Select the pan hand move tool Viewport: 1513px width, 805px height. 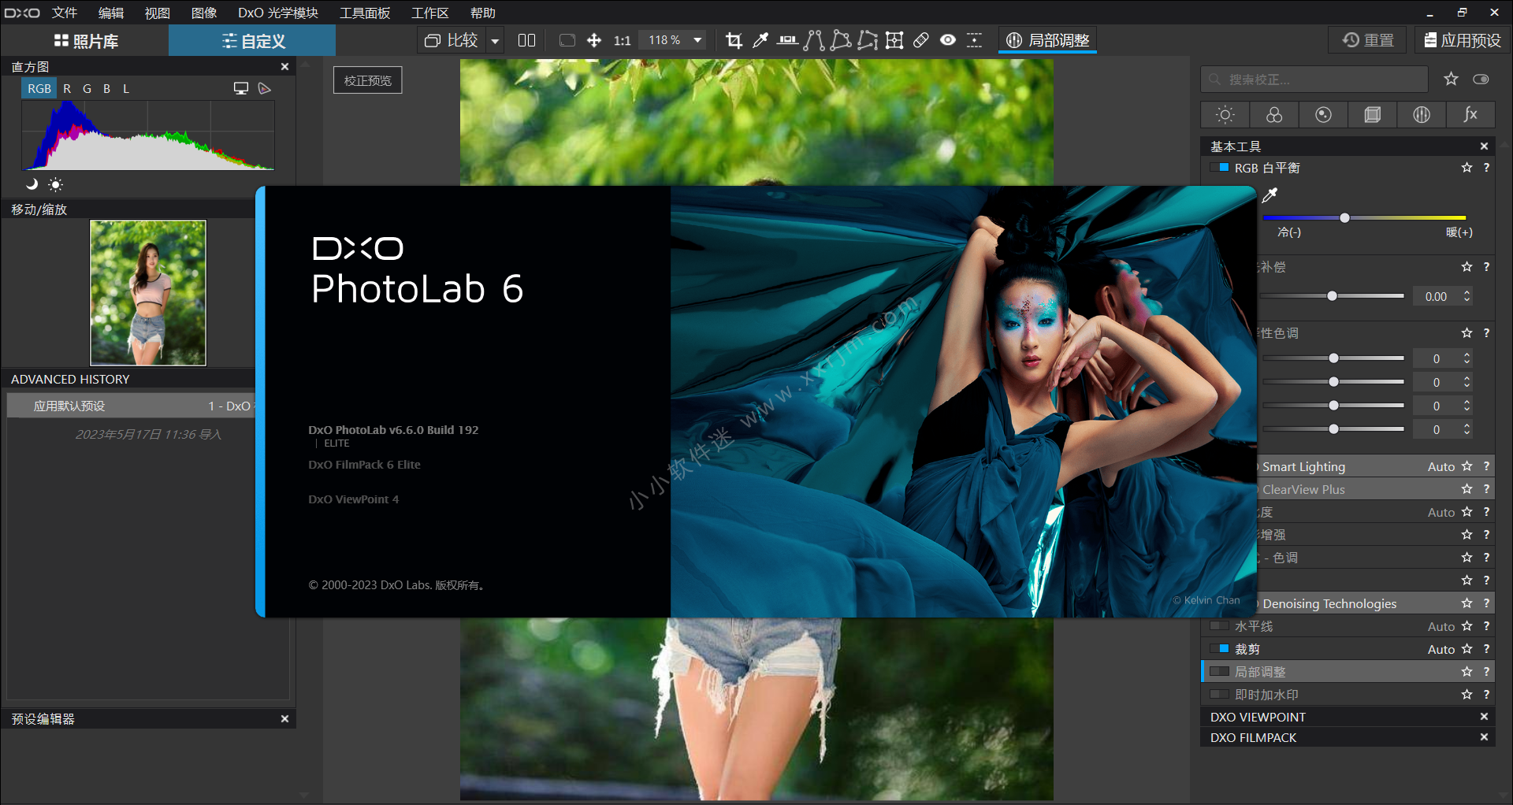point(594,40)
